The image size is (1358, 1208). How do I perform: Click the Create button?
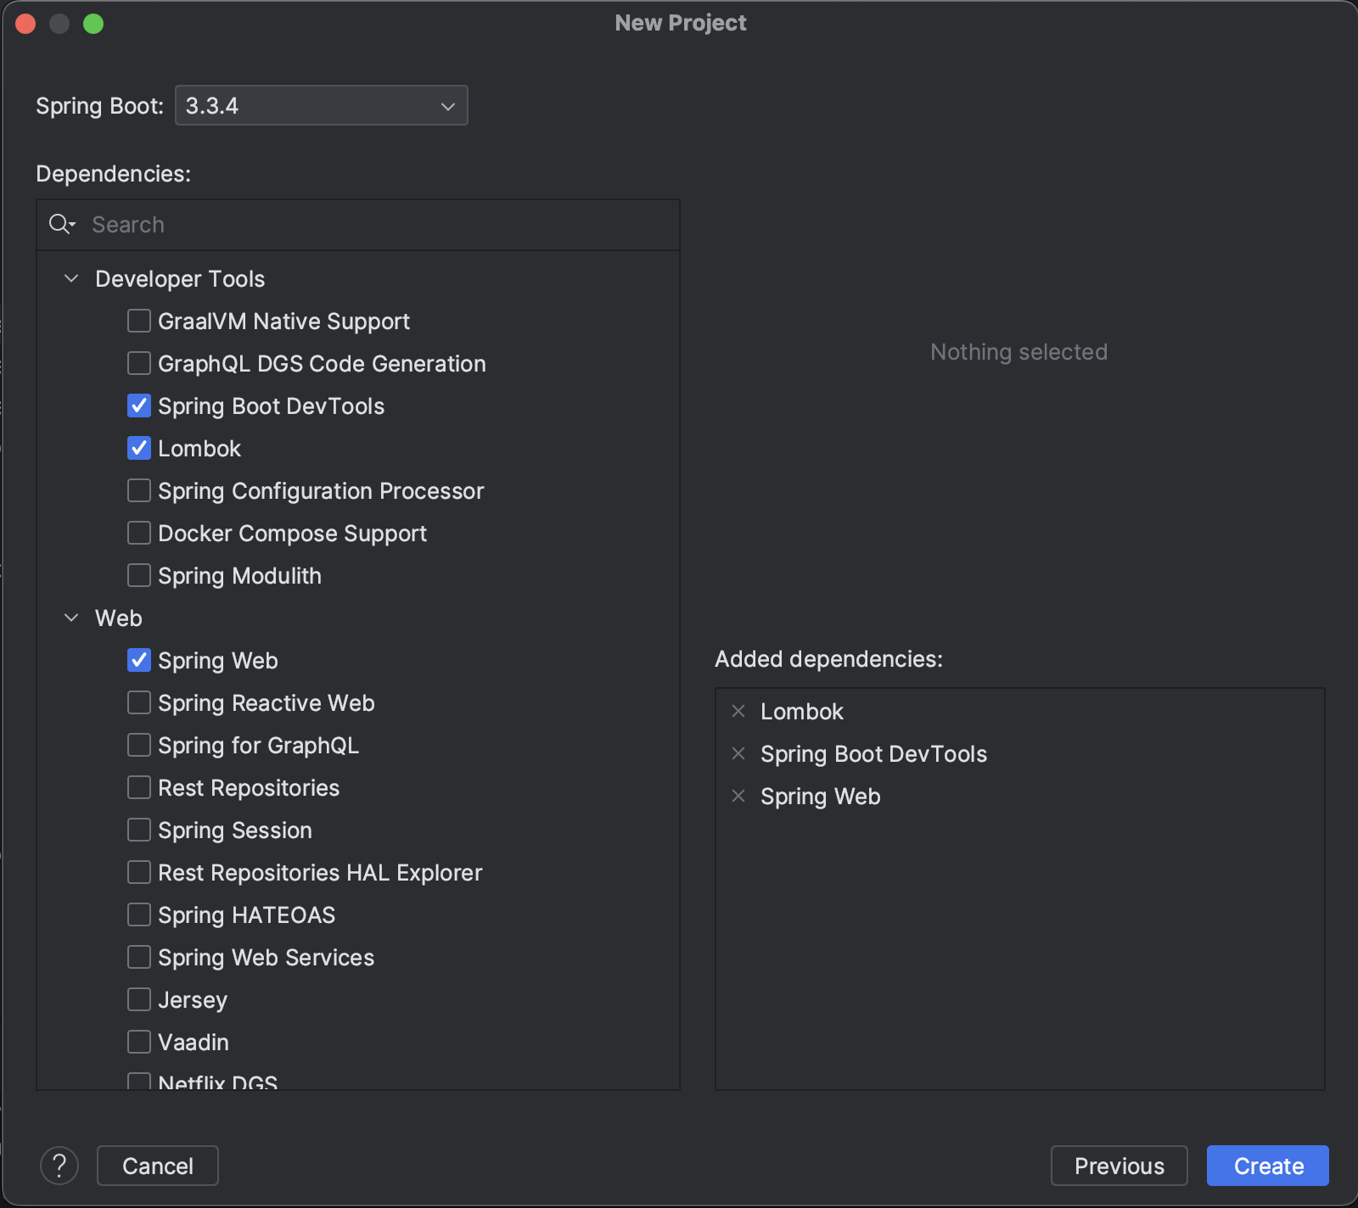coord(1268,1166)
